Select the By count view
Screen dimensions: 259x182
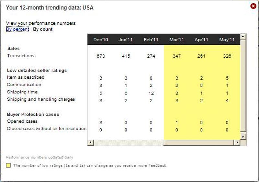pos(43,29)
